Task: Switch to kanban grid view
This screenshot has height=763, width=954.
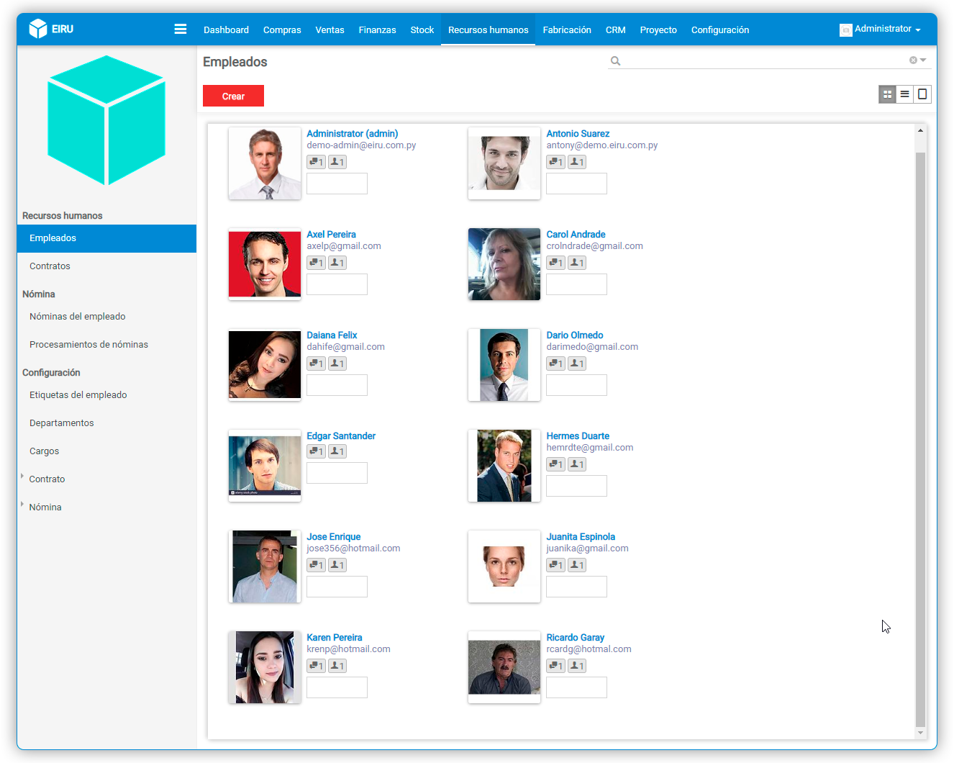Action: pos(887,94)
